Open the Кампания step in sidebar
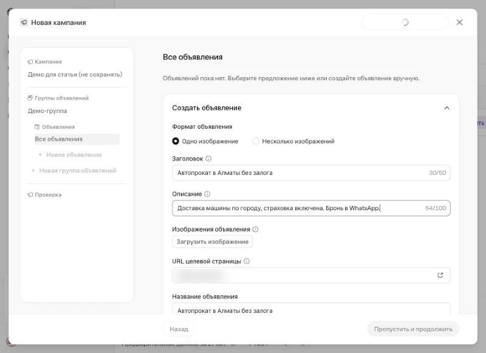 point(44,62)
